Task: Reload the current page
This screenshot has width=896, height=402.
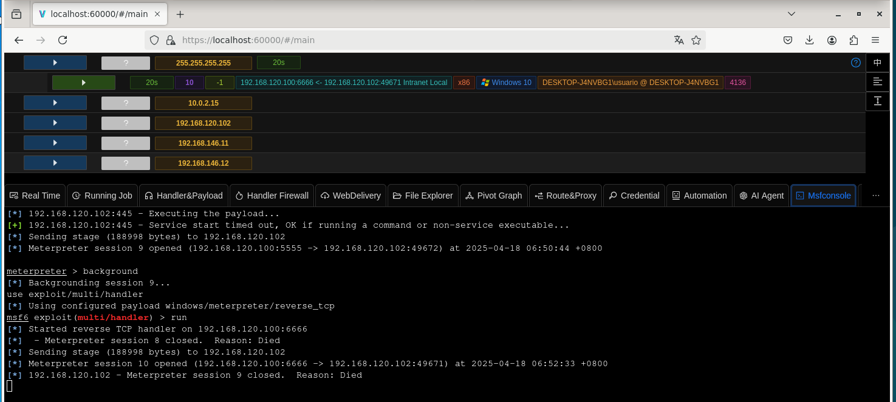Action: [63, 40]
